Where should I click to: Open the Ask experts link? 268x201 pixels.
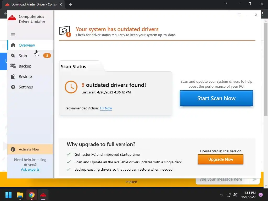pos(30,169)
